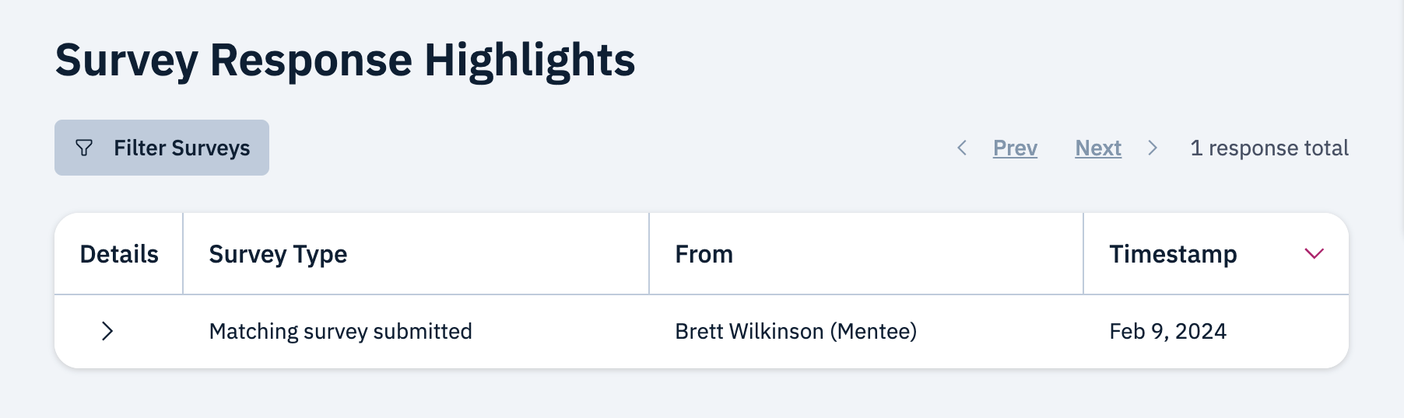The width and height of the screenshot is (1404, 418).
Task: Click the "Survey Response Highlights" heading
Action: (x=345, y=60)
